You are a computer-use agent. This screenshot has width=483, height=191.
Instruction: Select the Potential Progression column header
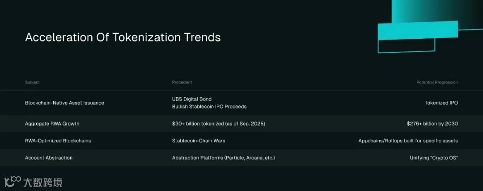tap(437, 83)
